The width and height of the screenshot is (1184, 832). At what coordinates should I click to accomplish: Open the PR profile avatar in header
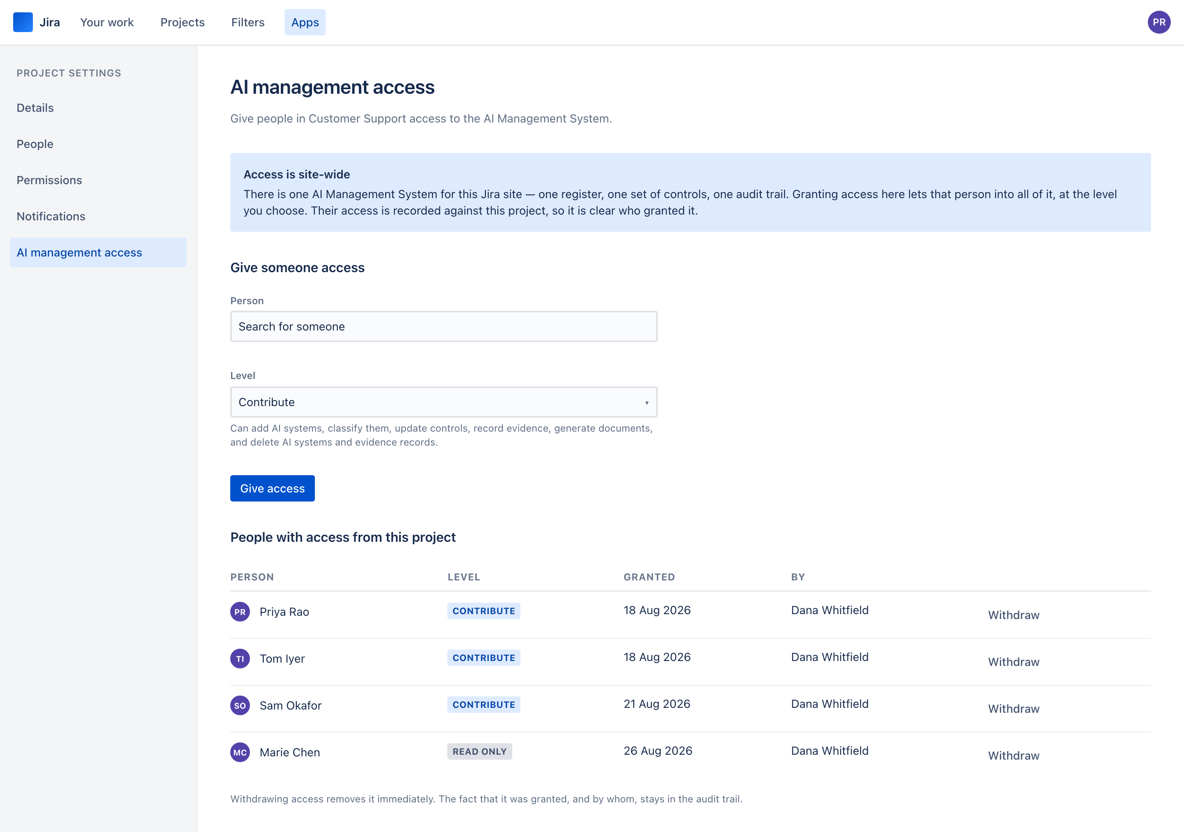pyautogui.click(x=1159, y=22)
